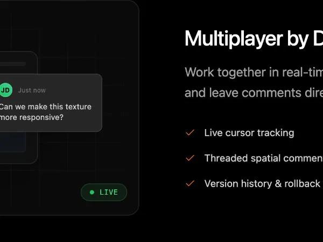Image resolution: width=323 pixels, height=242 pixels.
Task: Click the blue preview area in mockup
Action: coord(12,142)
